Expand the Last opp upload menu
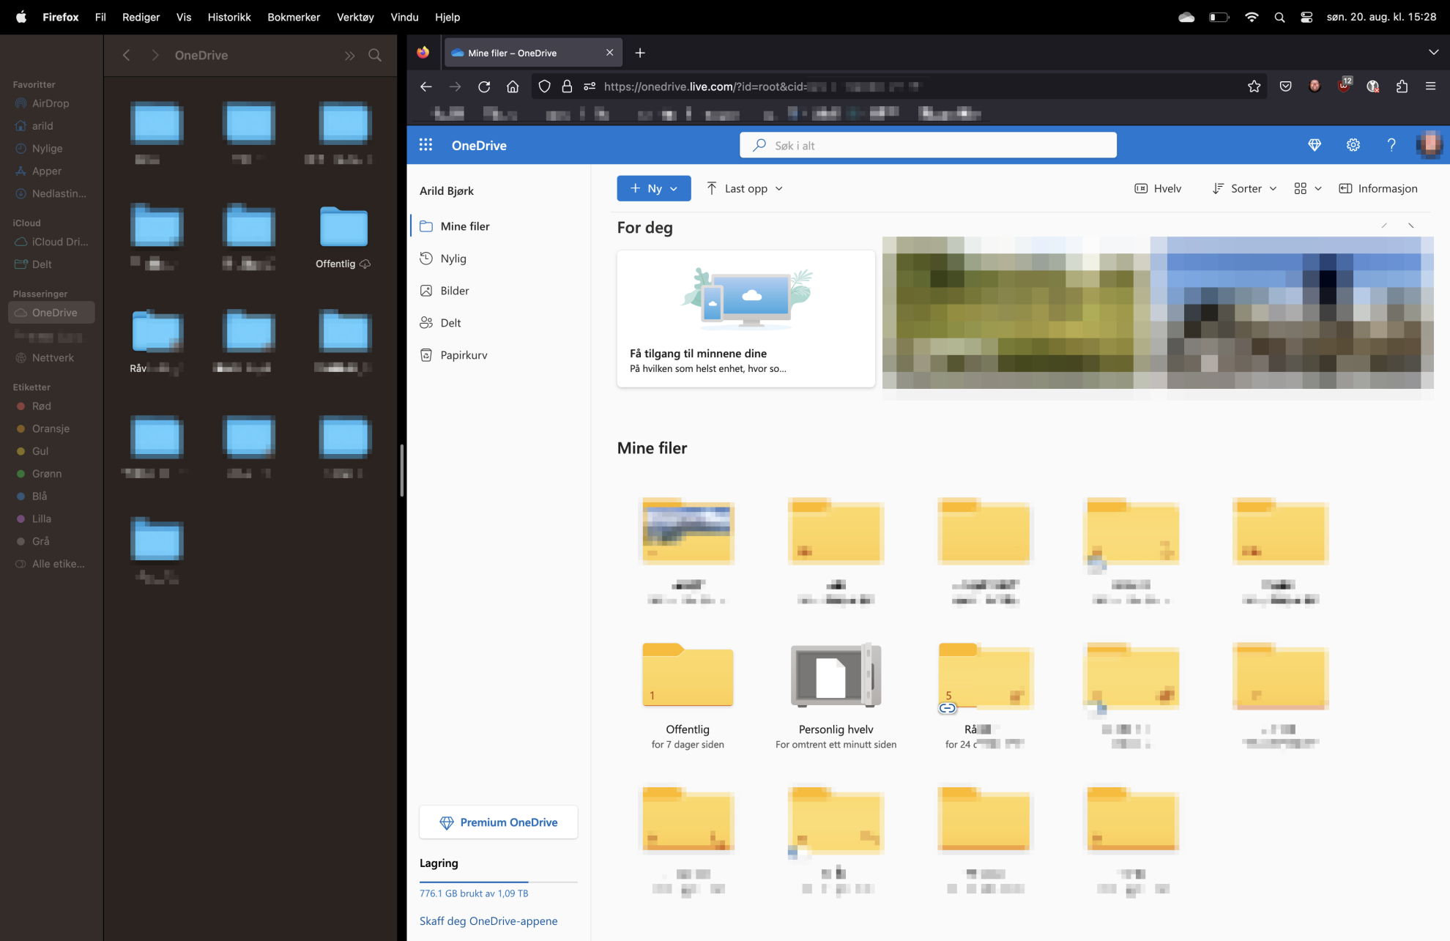Image resolution: width=1450 pixels, height=941 pixels. click(745, 188)
